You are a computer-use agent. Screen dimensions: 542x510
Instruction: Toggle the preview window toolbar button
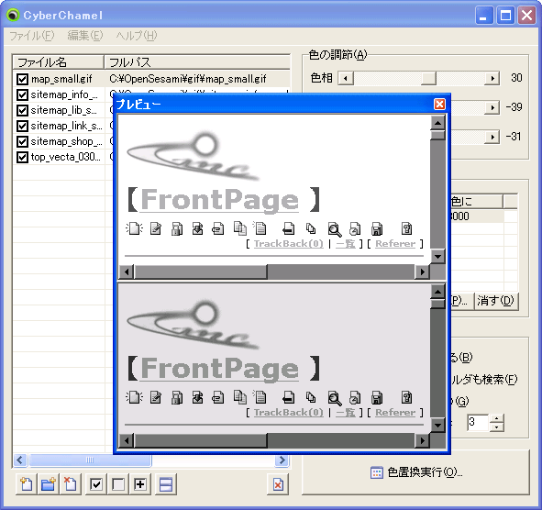(166, 484)
